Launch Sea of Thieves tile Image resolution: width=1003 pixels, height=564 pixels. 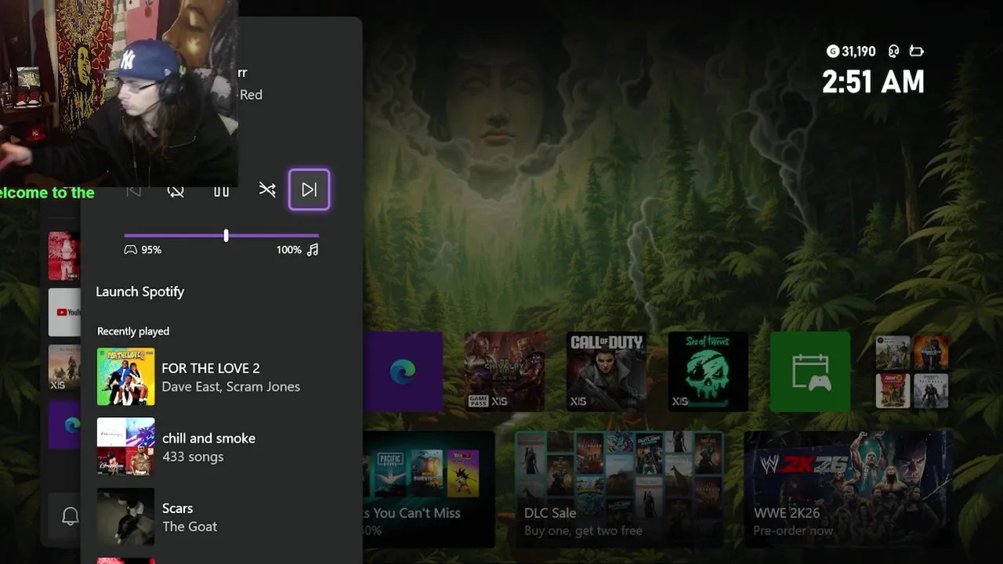click(x=708, y=371)
